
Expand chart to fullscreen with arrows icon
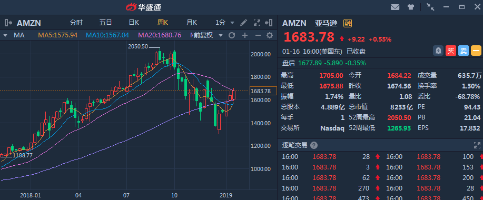[257, 23]
